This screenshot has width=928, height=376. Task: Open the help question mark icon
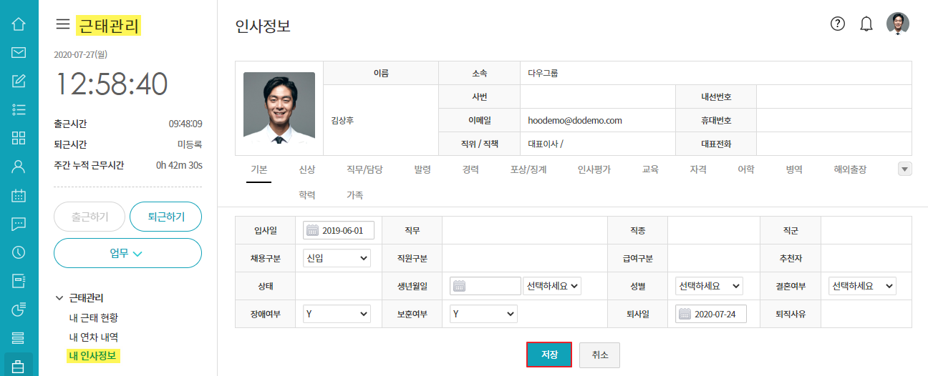838,24
